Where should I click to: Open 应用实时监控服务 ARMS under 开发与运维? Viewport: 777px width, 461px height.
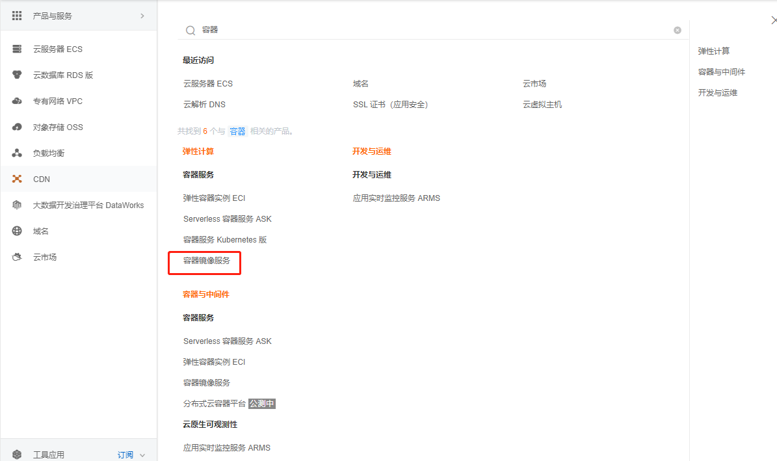click(x=397, y=198)
